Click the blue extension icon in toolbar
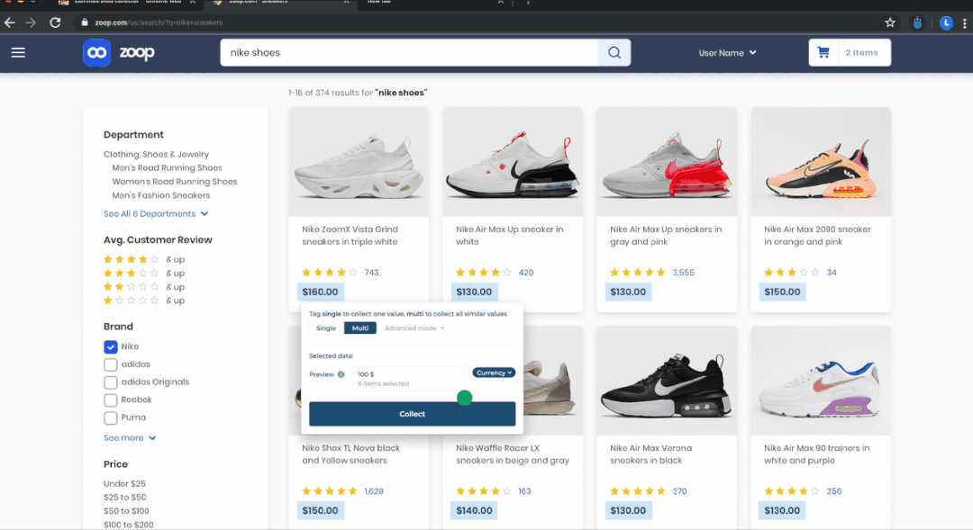 (917, 22)
